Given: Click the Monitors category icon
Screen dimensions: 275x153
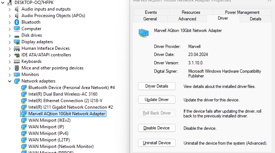Looking at the screenshot, I should coord(17,75).
